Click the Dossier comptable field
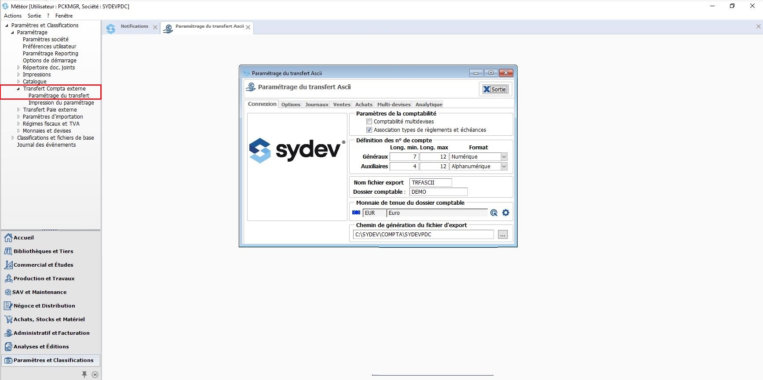The height and width of the screenshot is (380, 763). click(438, 192)
